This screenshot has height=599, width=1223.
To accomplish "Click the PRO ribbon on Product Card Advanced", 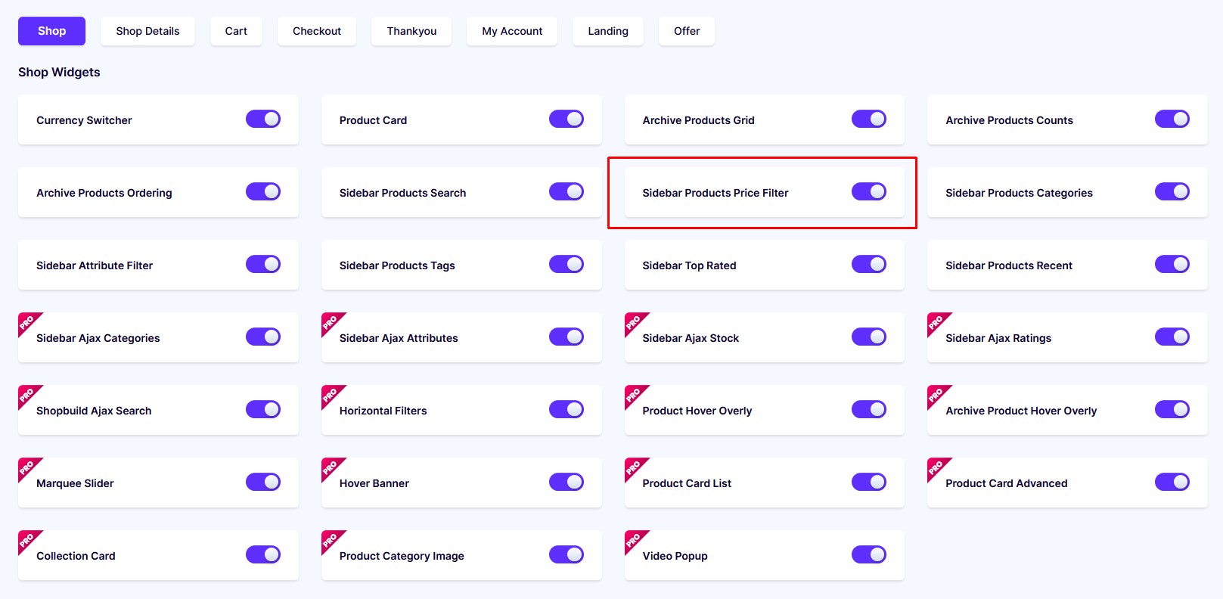I will point(938,468).
